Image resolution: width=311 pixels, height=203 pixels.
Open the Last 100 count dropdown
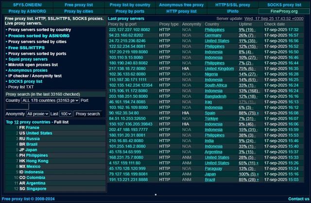[x=66, y=113]
